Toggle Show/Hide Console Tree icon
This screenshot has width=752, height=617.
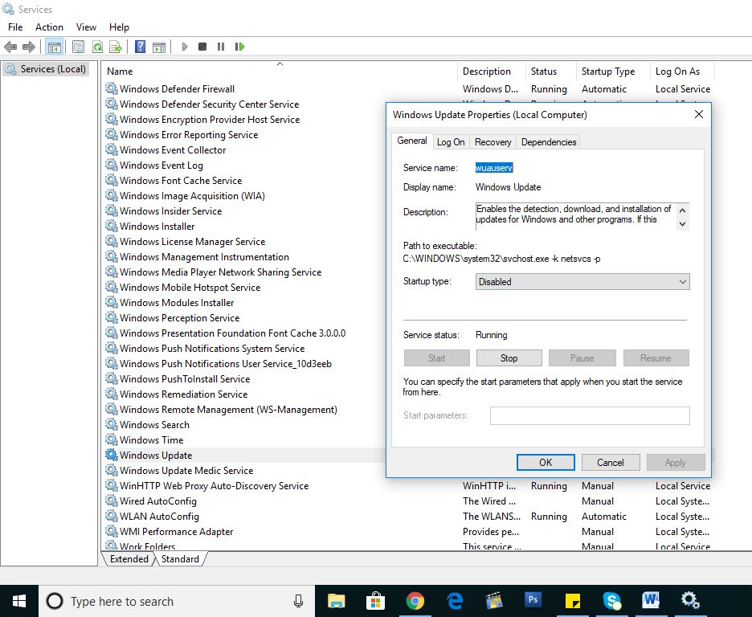point(54,47)
